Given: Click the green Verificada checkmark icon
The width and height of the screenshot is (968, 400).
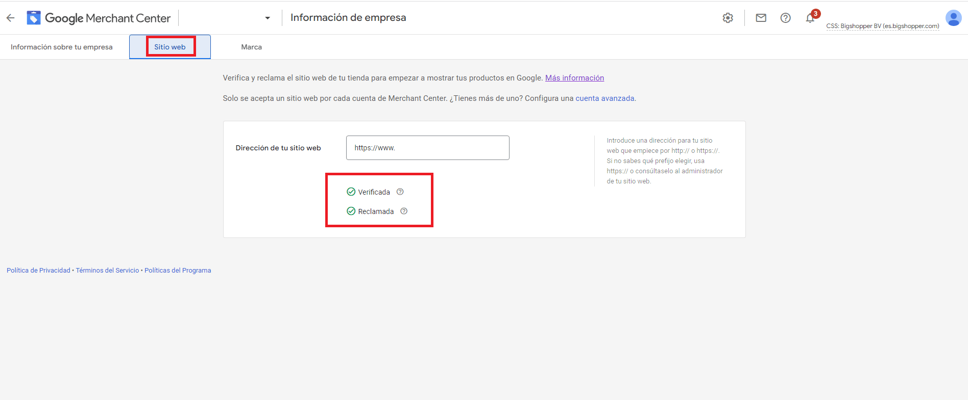Looking at the screenshot, I should [x=351, y=192].
